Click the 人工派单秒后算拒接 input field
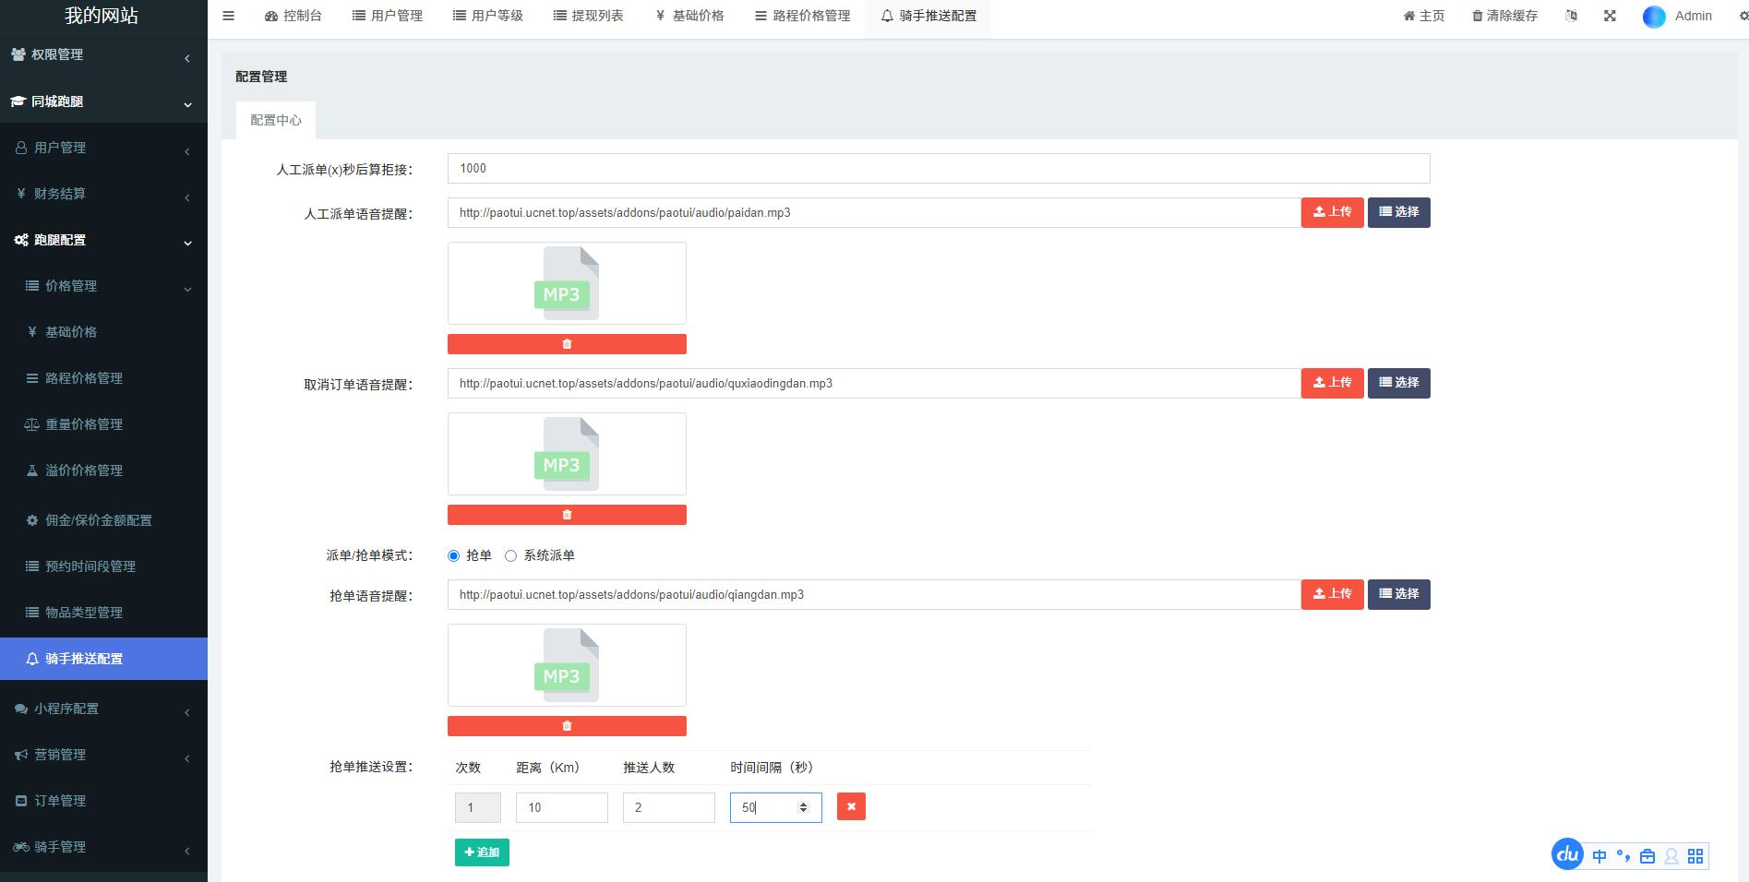This screenshot has height=882, width=1749. [x=938, y=169]
